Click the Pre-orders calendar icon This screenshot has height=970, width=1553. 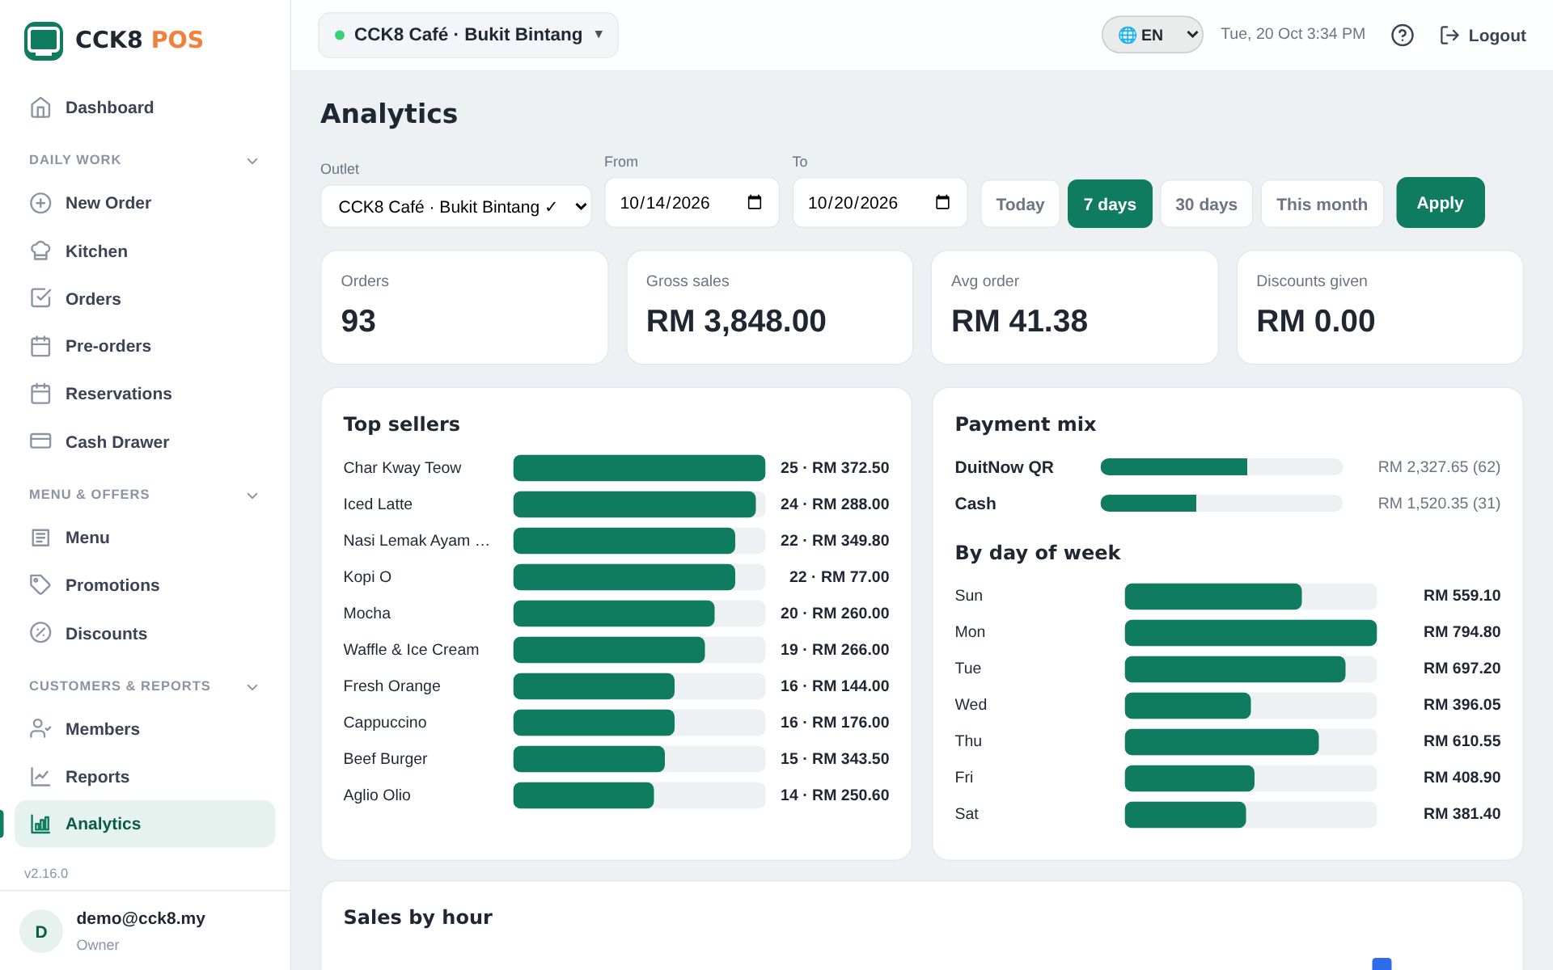40,346
